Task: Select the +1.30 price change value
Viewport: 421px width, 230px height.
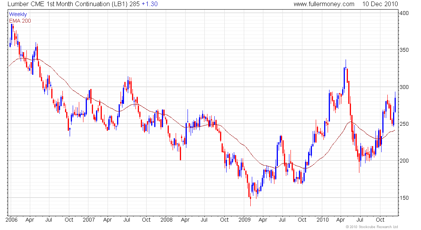Action: coord(149,4)
